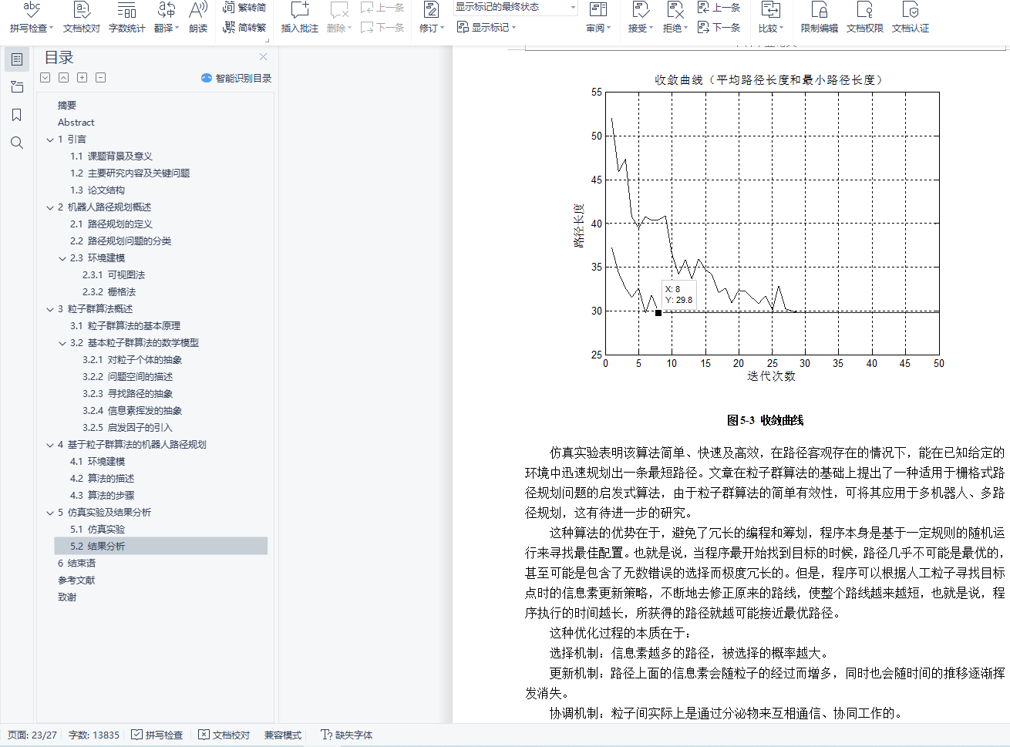Accept the change with 接受
This screenshot has height=747, width=1010.
click(x=640, y=17)
